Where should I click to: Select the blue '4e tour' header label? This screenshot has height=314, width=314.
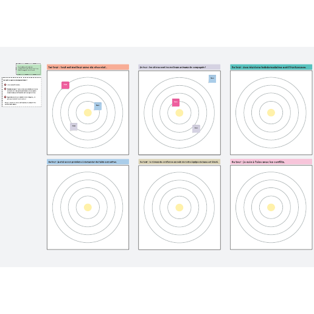tap(88, 162)
